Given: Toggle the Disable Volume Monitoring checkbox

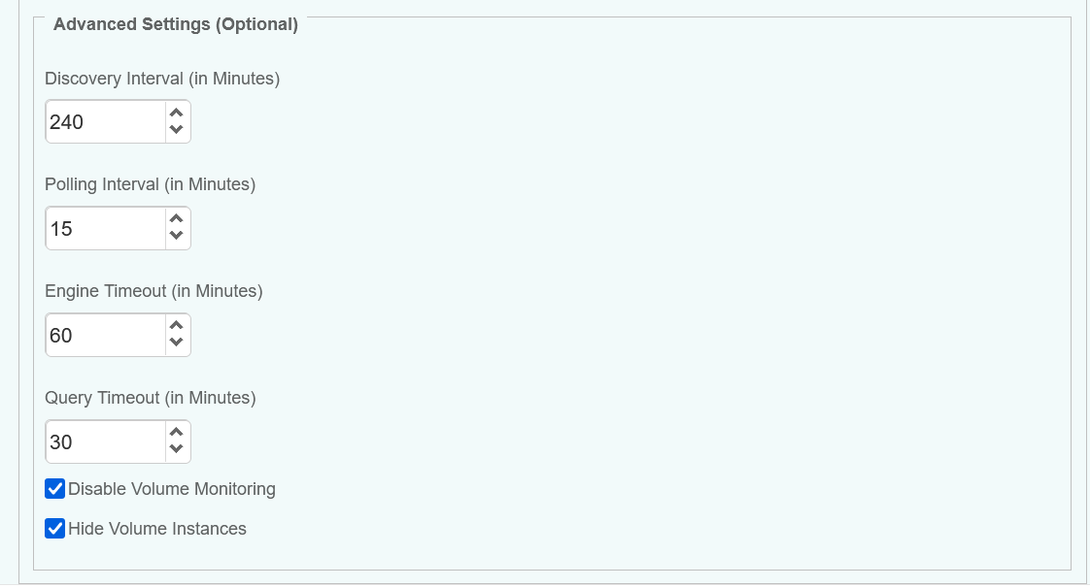Looking at the screenshot, I should click(x=54, y=488).
